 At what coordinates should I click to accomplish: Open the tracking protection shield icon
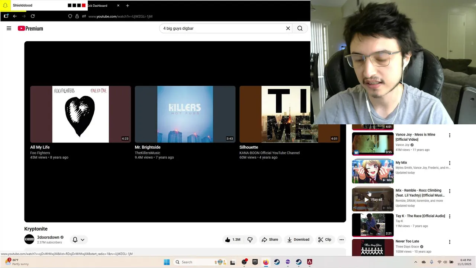click(70, 16)
